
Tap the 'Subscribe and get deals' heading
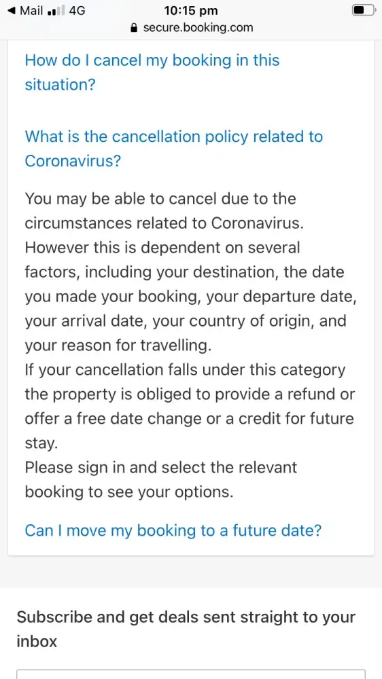186,629
